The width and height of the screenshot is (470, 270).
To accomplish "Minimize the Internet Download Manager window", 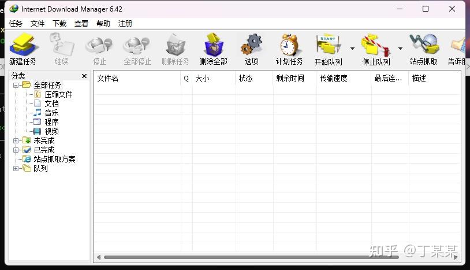I will tap(400, 9).
